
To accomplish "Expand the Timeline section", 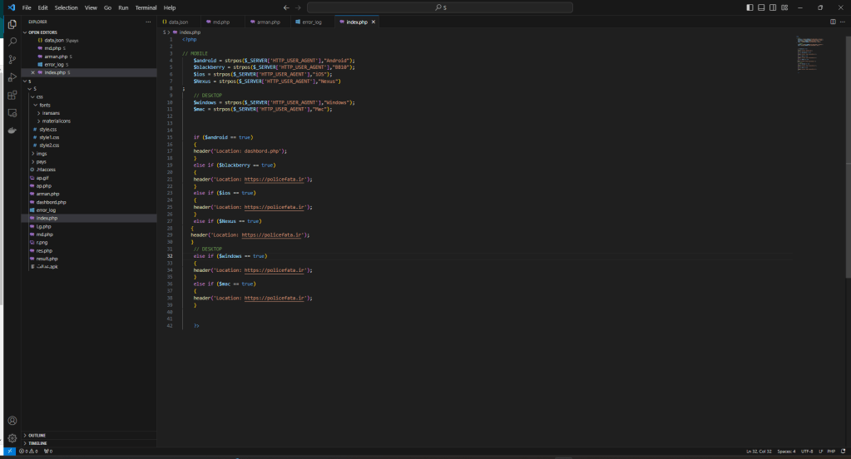I will [x=37, y=443].
